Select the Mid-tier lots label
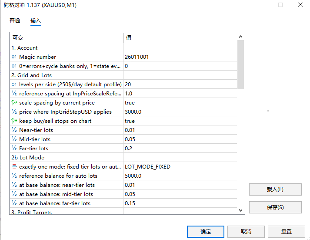 click(x=35, y=139)
